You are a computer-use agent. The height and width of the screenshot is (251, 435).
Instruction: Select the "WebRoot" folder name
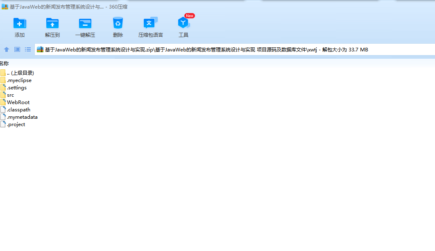(18, 102)
